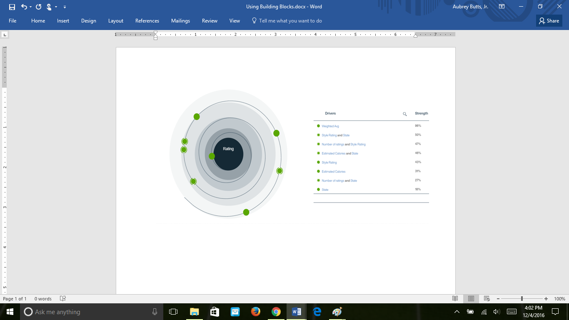Screen dimensions: 569x320
Task: Click the Drivers column header
Action: [x=330, y=113]
